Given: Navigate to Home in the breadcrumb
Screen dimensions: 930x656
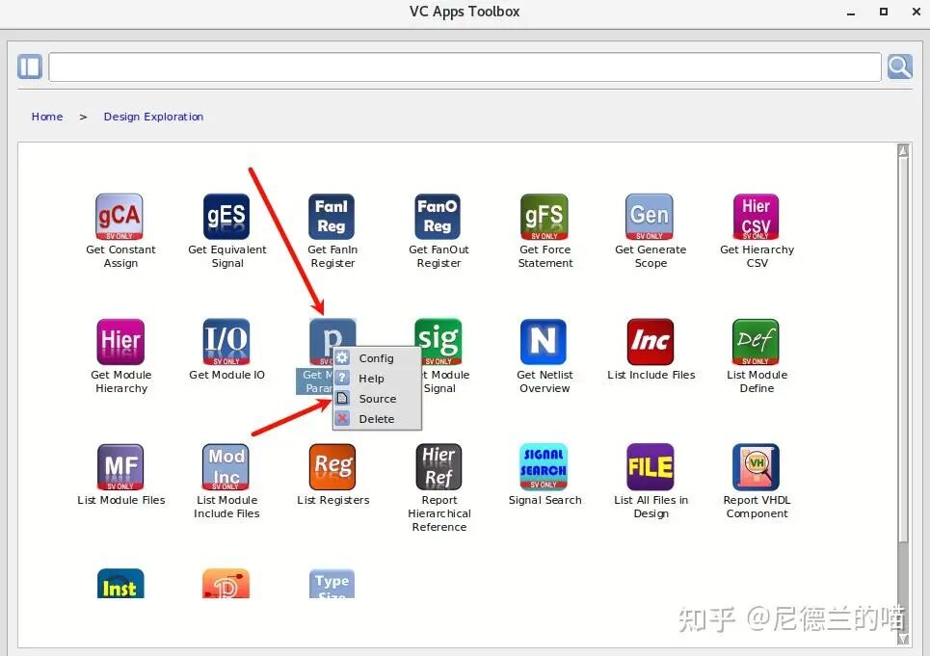Looking at the screenshot, I should tap(47, 117).
